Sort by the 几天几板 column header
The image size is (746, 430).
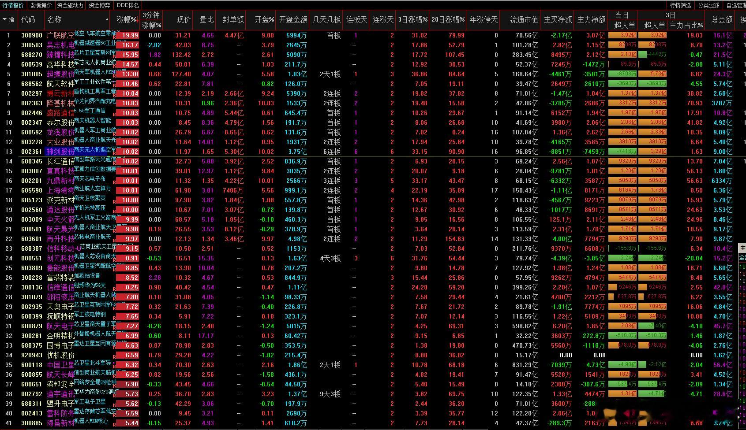coord(326,20)
